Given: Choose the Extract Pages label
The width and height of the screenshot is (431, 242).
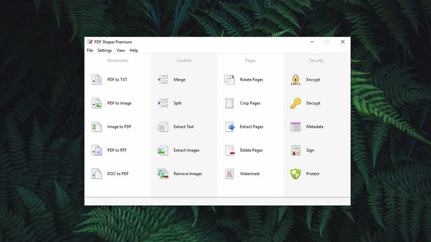Looking at the screenshot, I should coord(251,127).
